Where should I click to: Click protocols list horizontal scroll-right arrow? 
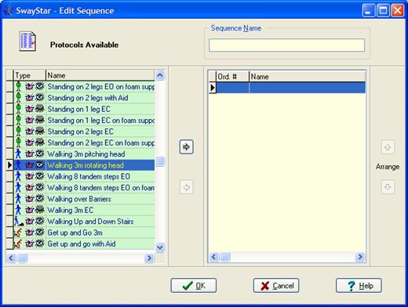point(149,258)
